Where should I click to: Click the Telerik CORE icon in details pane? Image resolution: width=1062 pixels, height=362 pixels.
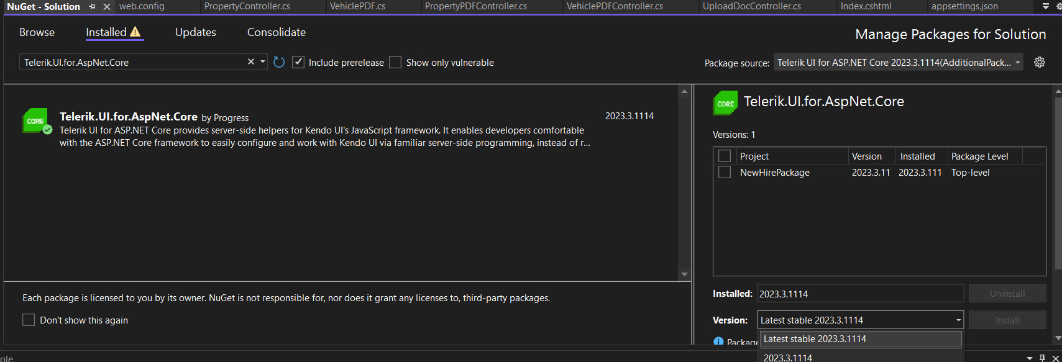coord(725,103)
